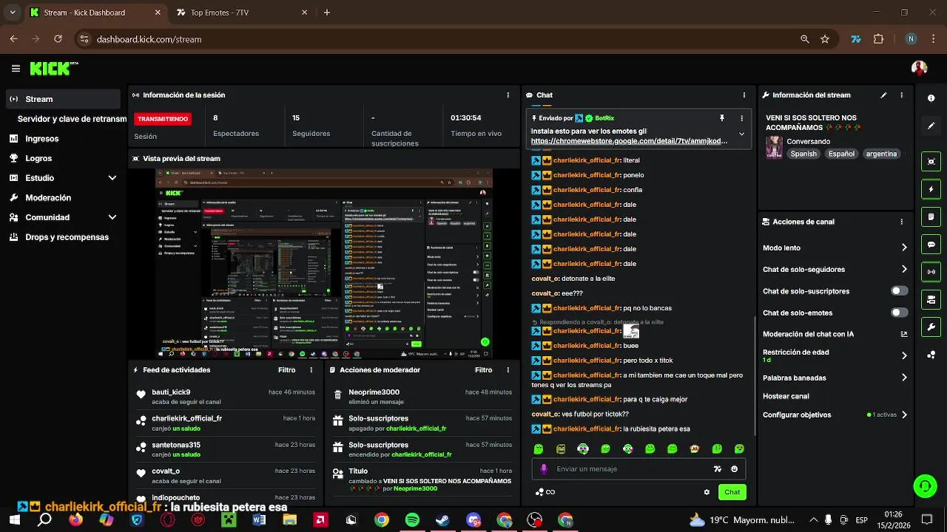
Task: Click the lightning bolt icon in right rail
Action: coord(931,189)
